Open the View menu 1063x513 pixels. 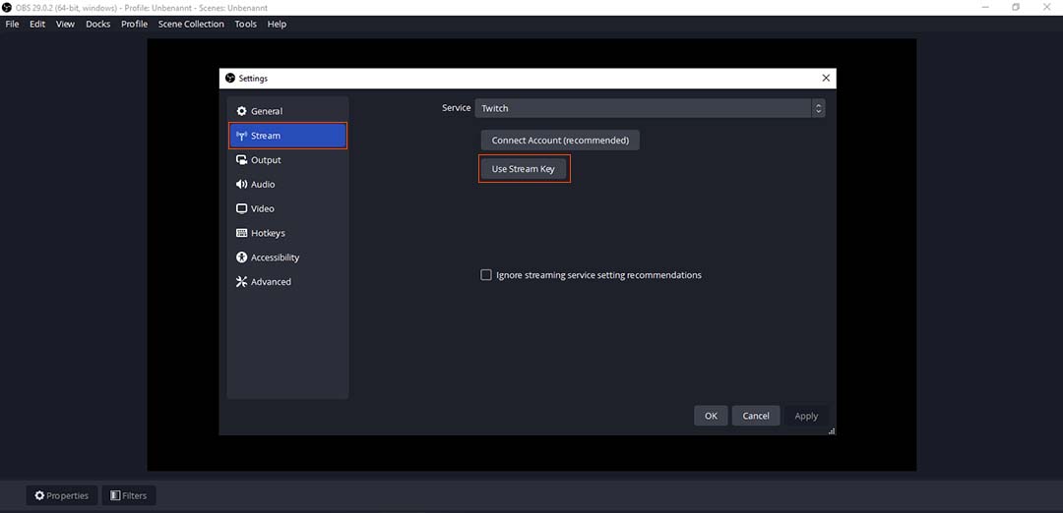(65, 24)
